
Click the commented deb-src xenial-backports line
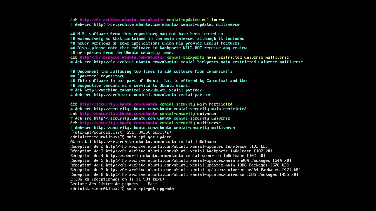tap(187, 62)
